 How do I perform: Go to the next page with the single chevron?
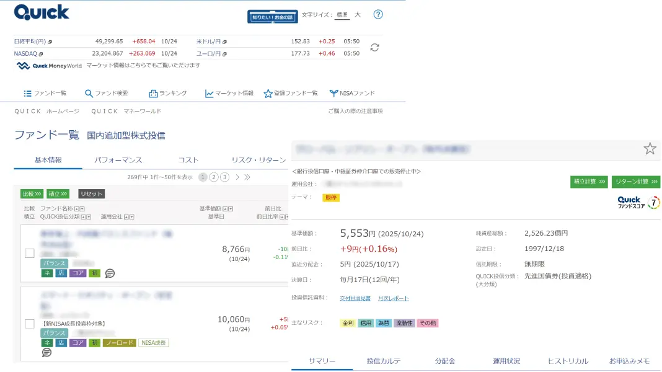point(237,177)
